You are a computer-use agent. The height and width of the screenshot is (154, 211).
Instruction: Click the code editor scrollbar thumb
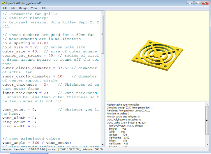(103, 34)
